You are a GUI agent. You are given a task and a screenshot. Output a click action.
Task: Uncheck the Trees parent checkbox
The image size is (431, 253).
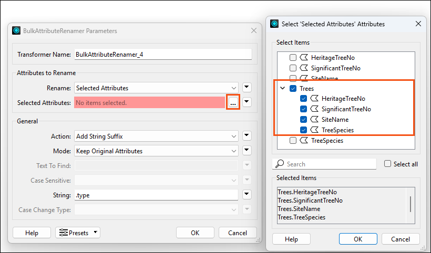tap(293, 88)
